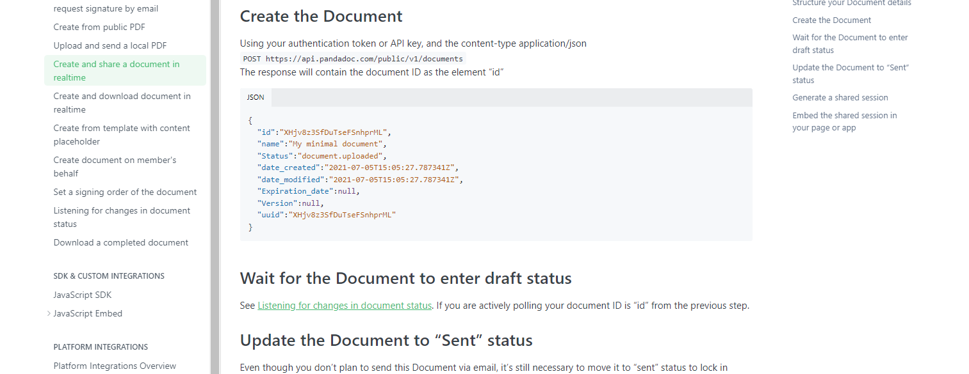
Task: Jump to "Embed the shared session in your page or app"
Action: (x=845, y=121)
